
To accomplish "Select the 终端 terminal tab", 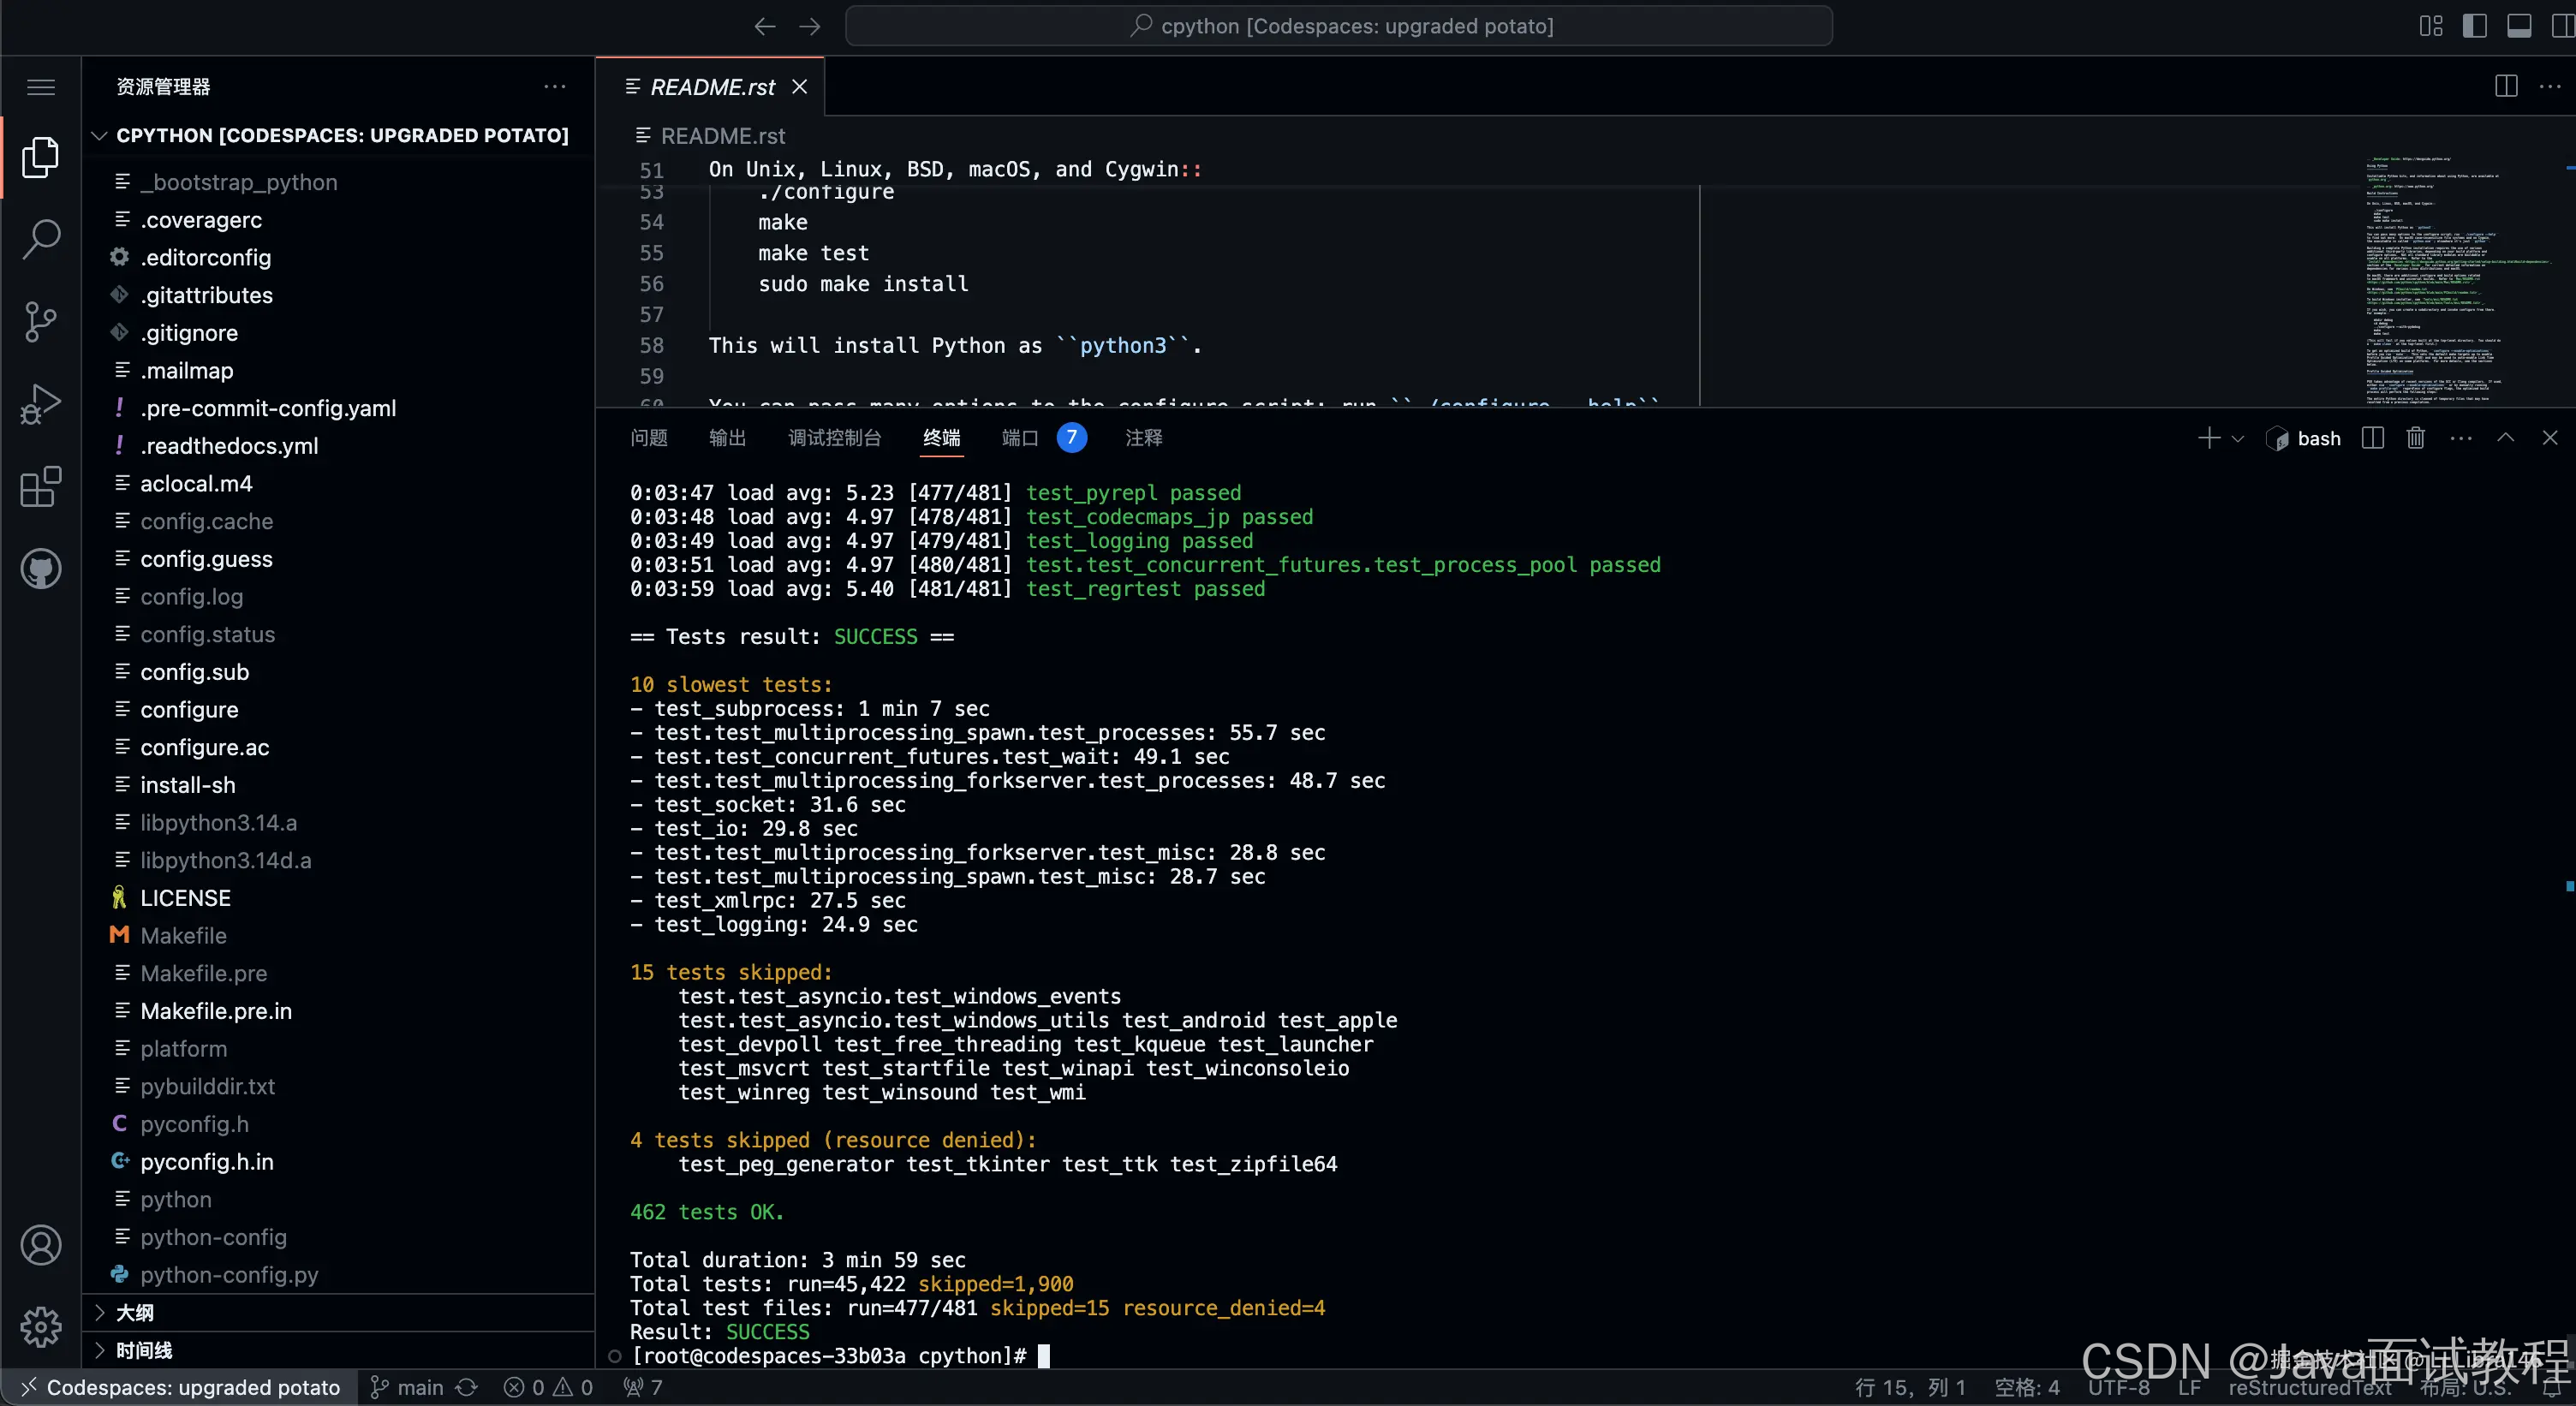I will pyautogui.click(x=941, y=438).
